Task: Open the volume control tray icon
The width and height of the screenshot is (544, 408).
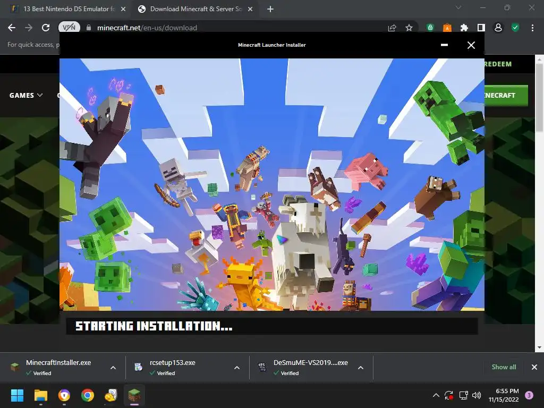Action: tap(477, 395)
